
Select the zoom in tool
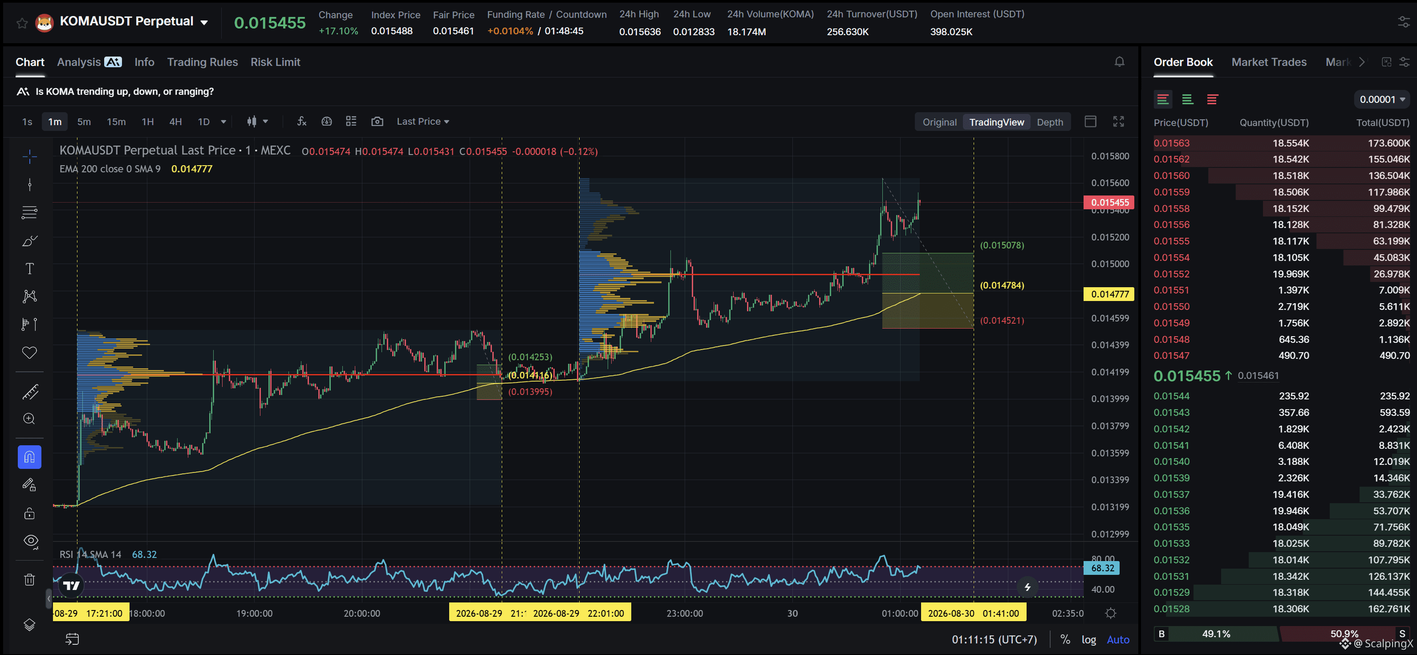tap(30, 419)
